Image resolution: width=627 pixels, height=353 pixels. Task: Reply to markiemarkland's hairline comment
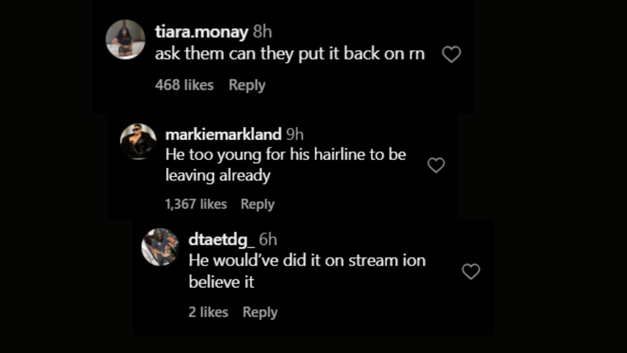[258, 204]
